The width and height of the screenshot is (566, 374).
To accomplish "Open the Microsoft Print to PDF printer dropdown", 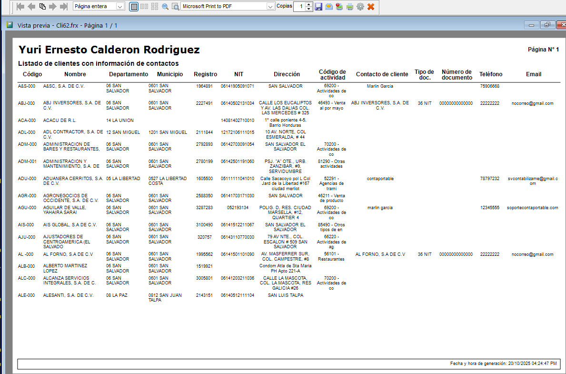I will pos(270,7).
